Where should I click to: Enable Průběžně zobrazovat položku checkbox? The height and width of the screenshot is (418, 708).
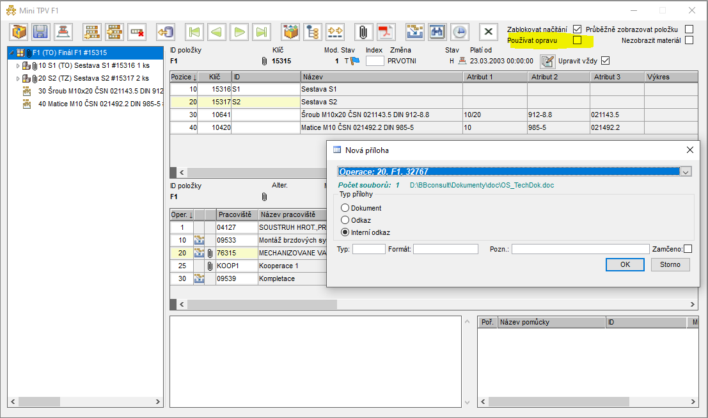[689, 29]
